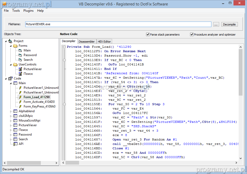Open the Plugins menu
This screenshot has width=247, height=174.
28,11
